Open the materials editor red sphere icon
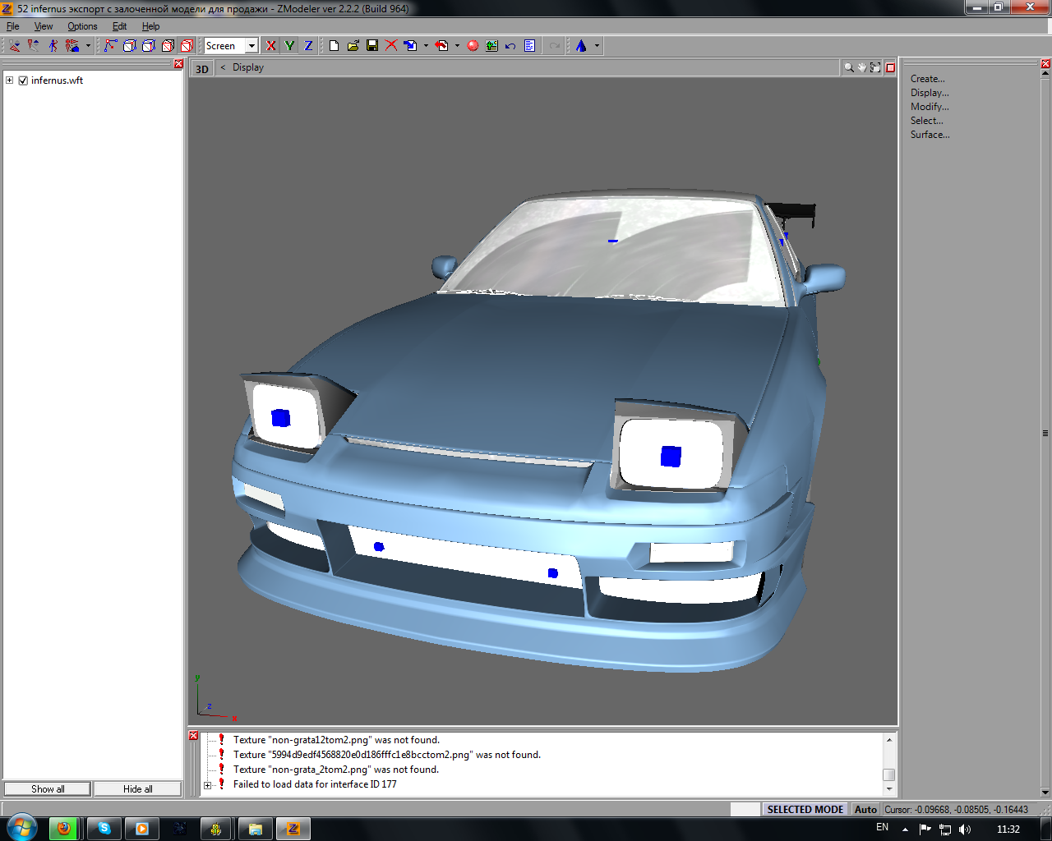1052x841 pixels. (x=473, y=46)
